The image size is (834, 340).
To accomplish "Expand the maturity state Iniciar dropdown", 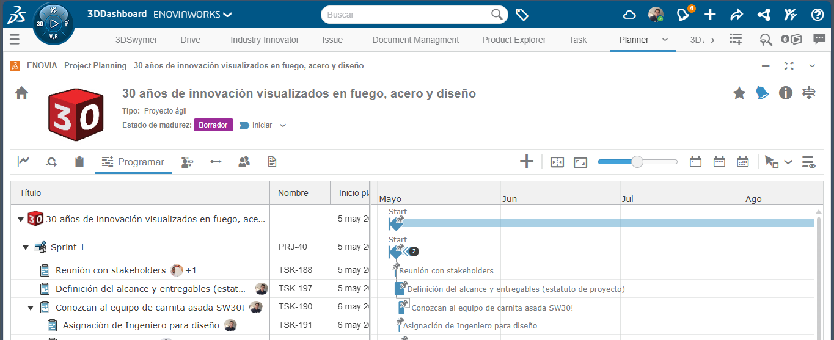I will [282, 126].
